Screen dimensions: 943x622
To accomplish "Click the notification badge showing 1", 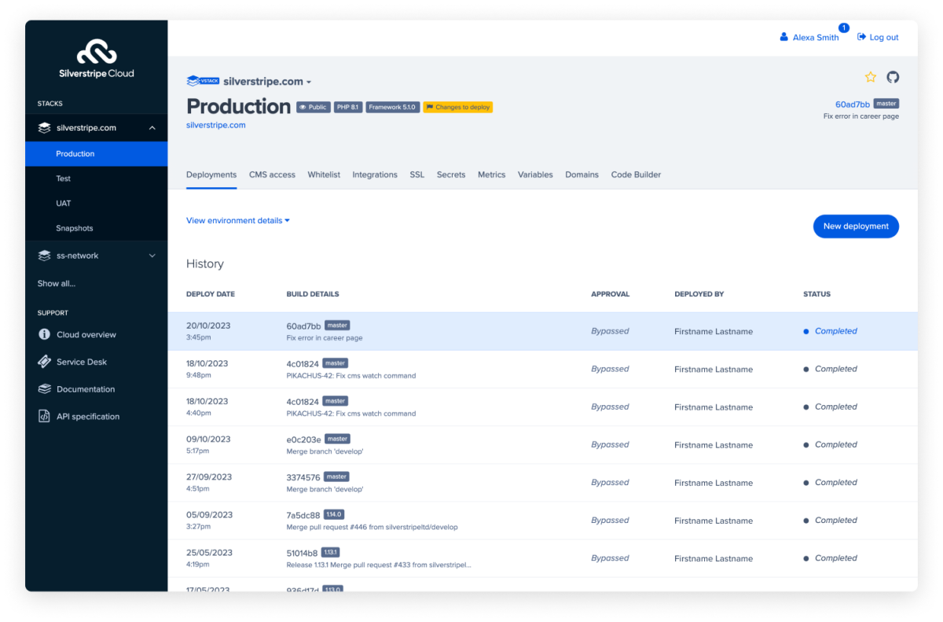I will click(x=844, y=28).
